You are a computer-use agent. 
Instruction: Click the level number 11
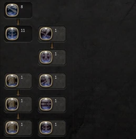23,31
